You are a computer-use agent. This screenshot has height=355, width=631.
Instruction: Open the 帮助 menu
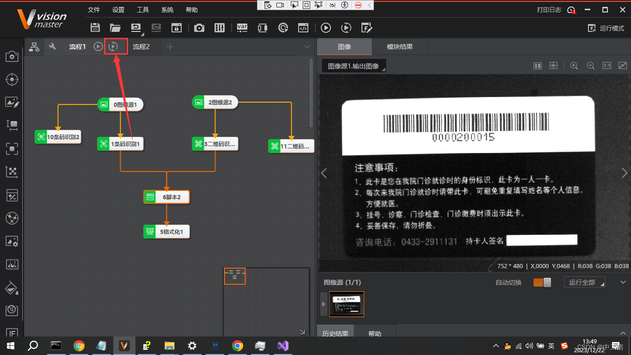(191, 10)
